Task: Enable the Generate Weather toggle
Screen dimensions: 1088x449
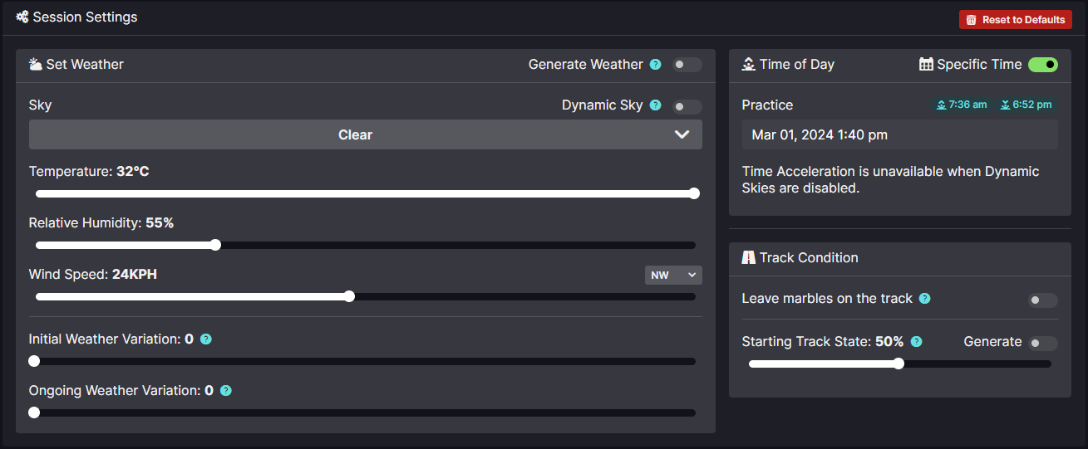Action: (687, 65)
